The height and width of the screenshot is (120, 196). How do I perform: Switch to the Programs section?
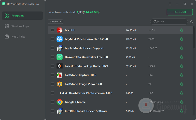(x=22, y=16)
